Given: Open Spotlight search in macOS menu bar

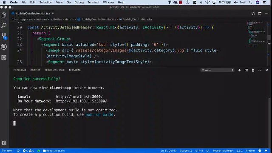Looking at the screenshot, I should [x=250, y=3].
